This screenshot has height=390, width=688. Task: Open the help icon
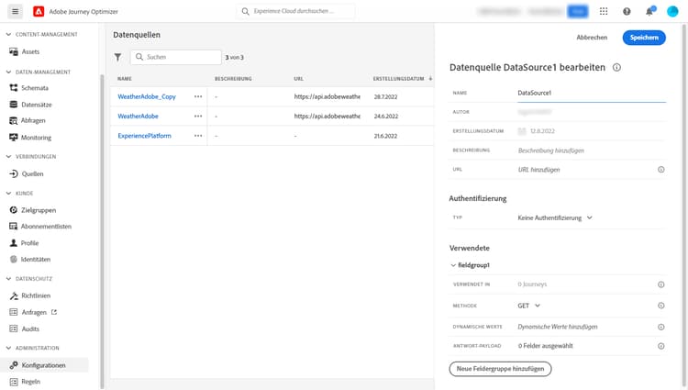pos(627,11)
